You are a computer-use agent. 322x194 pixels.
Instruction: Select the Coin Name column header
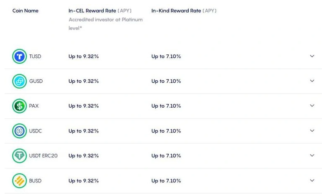25,11
